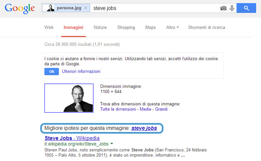Screen dimensions: 261x161
Task: Start voice search with microphone icon
Action: [x=232, y=8]
